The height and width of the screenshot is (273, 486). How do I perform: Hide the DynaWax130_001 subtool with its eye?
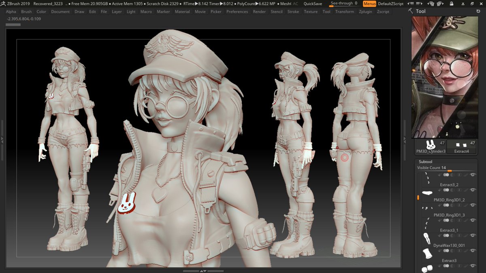473,235
